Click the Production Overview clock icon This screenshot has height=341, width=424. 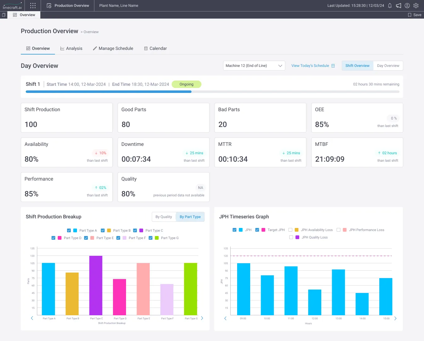click(x=49, y=6)
